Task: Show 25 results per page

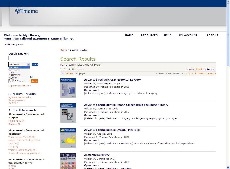Action: pos(66,73)
